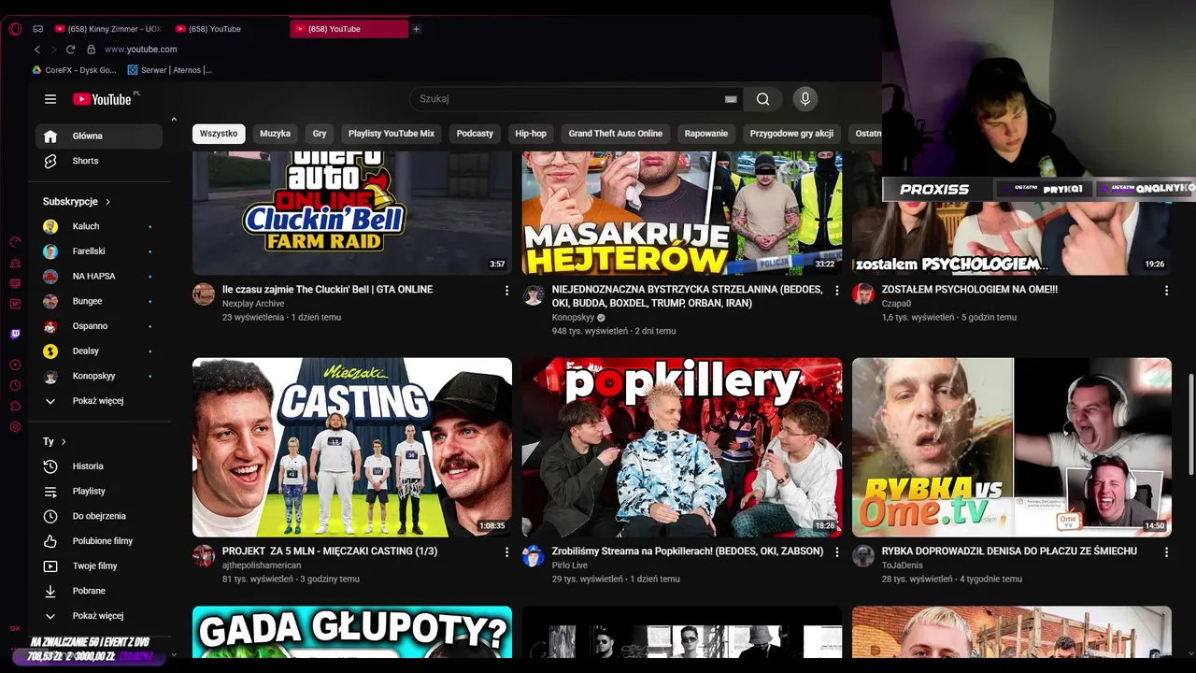
Task: Open more options for ZOSTAŁEM PSYCHOLOGIEM video
Action: point(1166,291)
